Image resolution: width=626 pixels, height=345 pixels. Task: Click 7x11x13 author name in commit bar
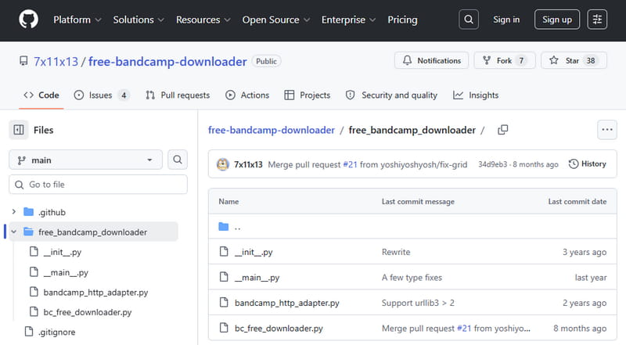point(248,164)
